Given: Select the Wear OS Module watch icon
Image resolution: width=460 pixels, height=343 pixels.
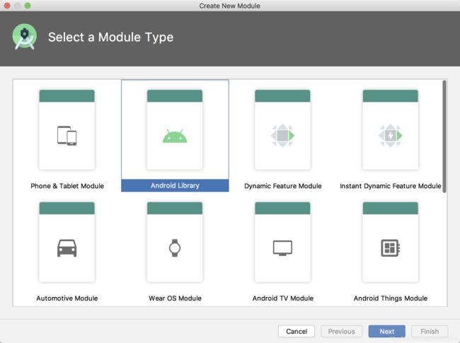Looking at the screenshot, I should [175, 248].
